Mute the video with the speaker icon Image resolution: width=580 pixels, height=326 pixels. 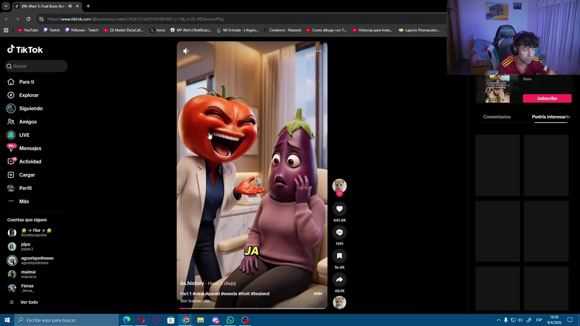click(186, 51)
